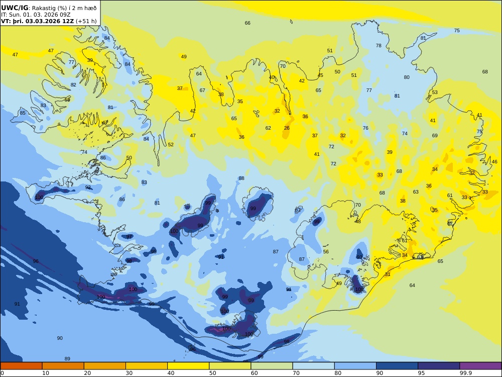Click the humidity value '48' on the map

click(x=358, y=222)
